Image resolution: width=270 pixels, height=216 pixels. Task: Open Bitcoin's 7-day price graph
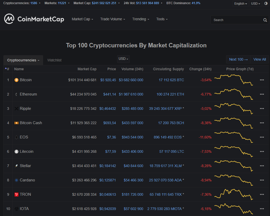tap(234, 80)
